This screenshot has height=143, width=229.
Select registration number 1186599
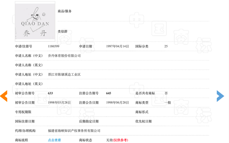54,46
